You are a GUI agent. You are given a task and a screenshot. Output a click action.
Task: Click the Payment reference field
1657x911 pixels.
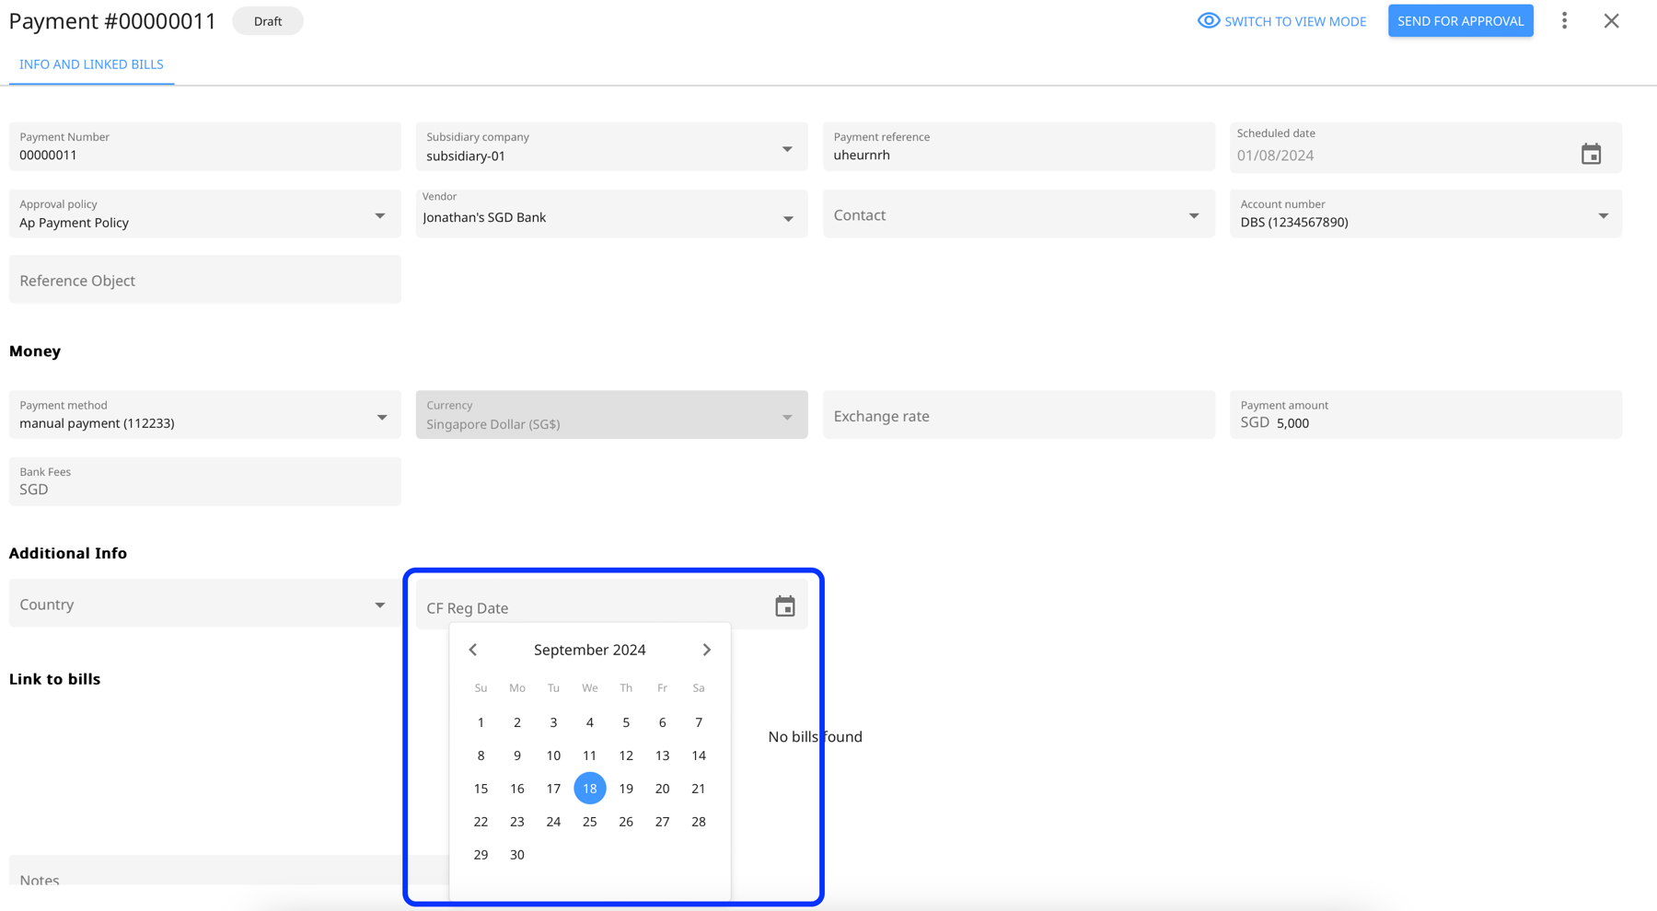[1018, 146]
